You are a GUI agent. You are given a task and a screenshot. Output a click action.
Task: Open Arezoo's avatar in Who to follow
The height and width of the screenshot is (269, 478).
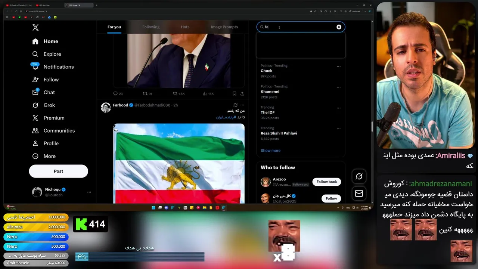pos(266,182)
